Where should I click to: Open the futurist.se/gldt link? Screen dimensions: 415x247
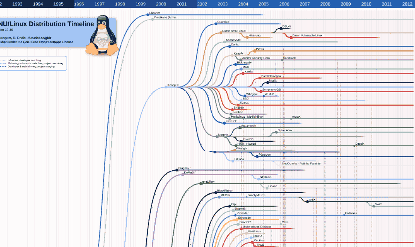(x=40, y=38)
